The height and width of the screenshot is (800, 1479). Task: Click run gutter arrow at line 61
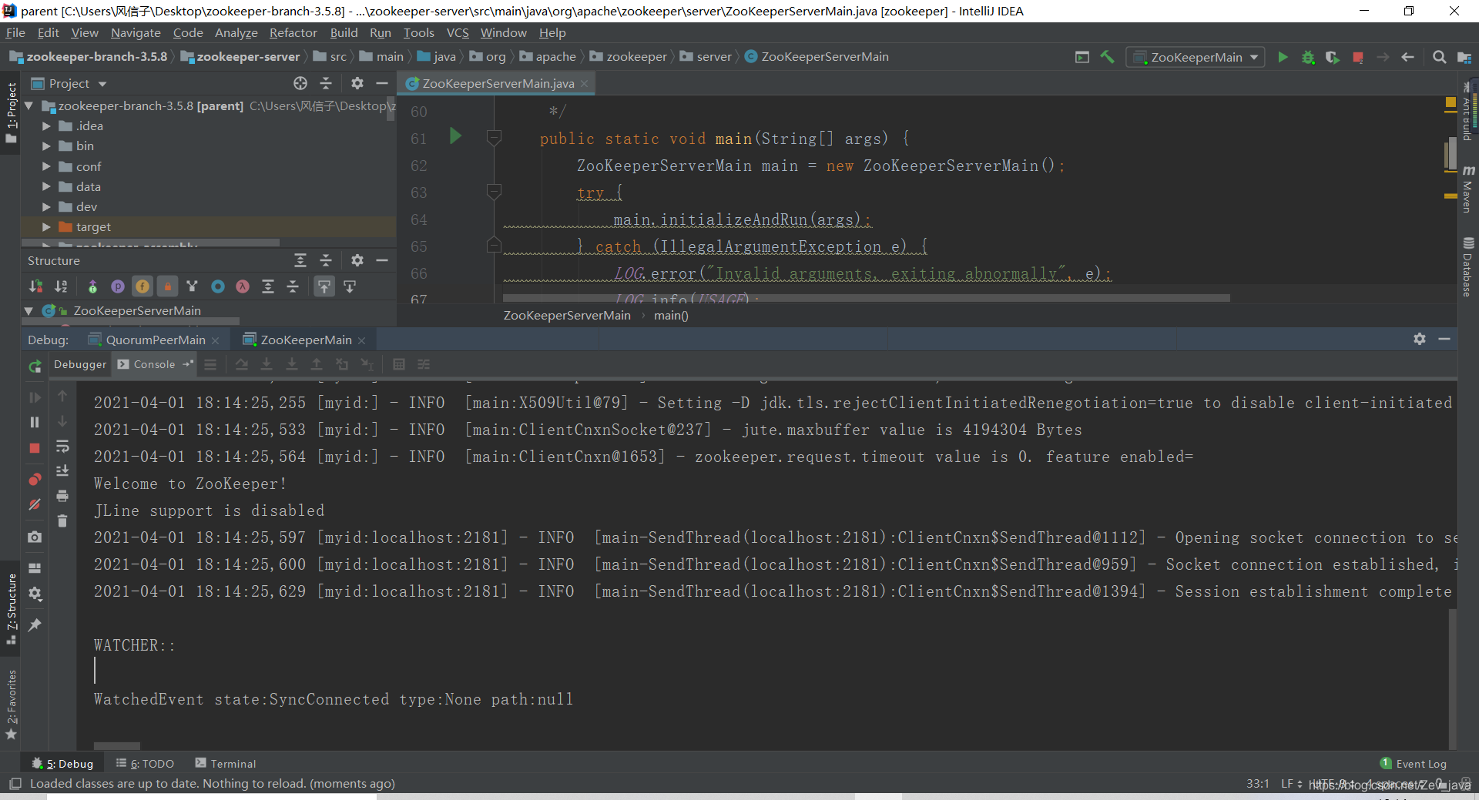click(455, 136)
